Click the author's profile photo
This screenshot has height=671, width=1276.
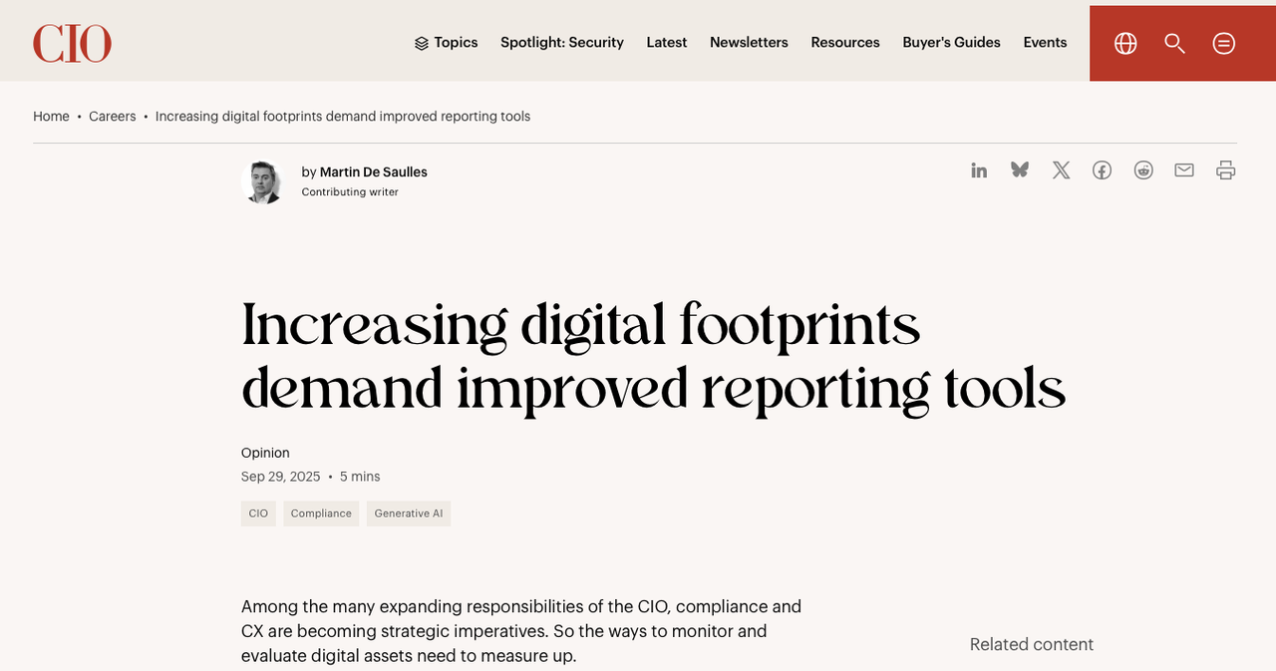(x=263, y=181)
